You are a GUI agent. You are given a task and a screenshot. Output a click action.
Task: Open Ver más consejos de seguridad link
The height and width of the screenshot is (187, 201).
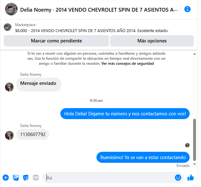[x=128, y=63]
